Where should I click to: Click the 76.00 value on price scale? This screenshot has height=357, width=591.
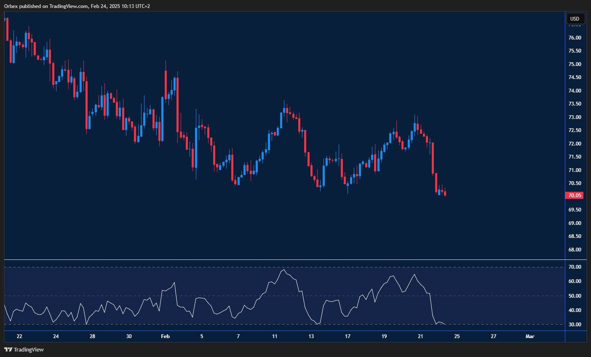point(574,37)
